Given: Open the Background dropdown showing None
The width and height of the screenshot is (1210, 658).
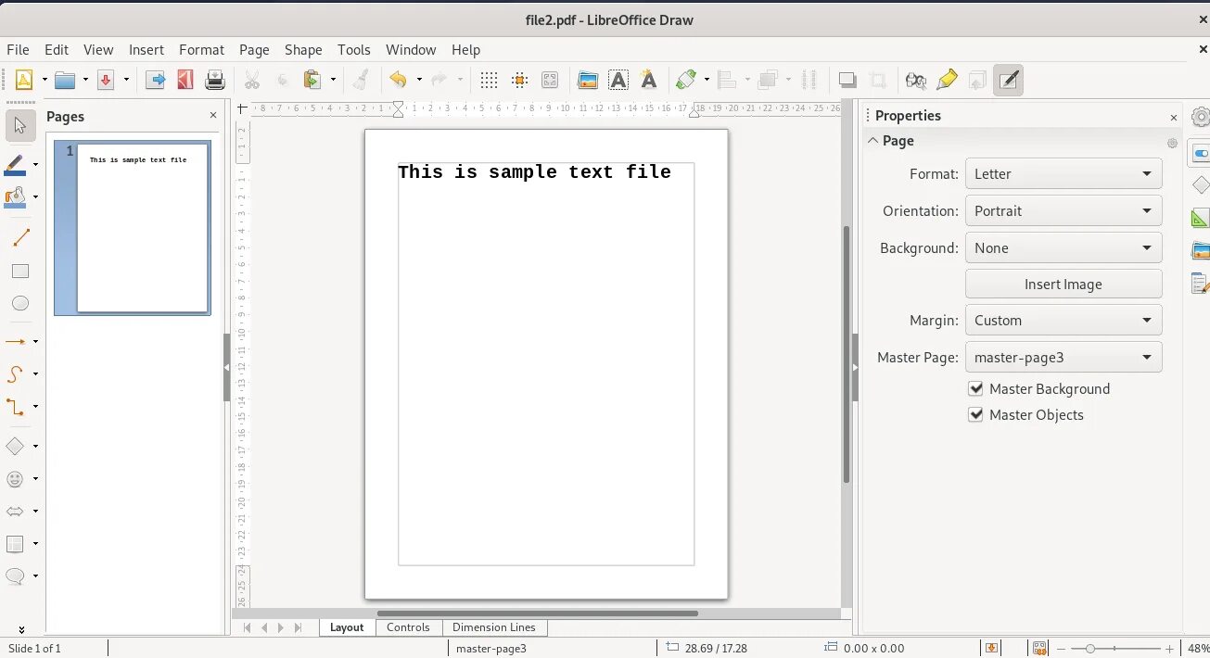Looking at the screenshot, I should 1064,247.
